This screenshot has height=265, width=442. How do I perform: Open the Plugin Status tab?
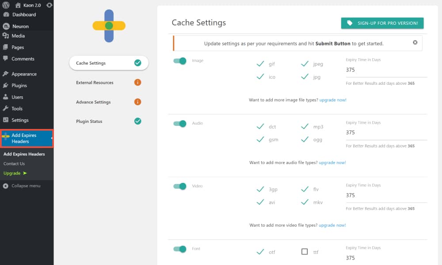pyautogui.click(x=109, y=121)
